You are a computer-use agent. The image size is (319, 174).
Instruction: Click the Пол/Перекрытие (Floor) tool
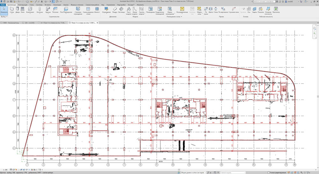tap(66, 10)
